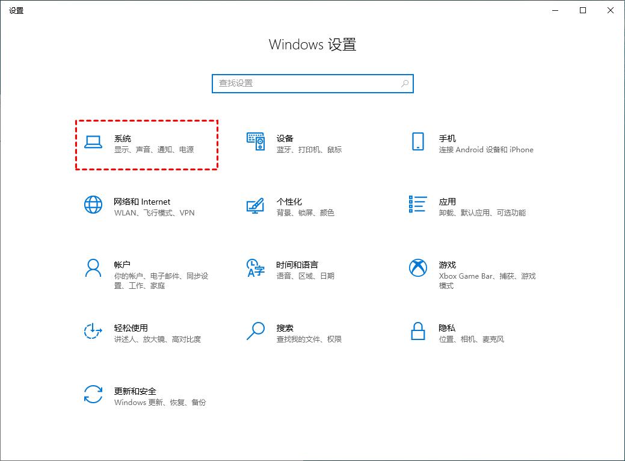Click the 设置 label in the title bar
625x461 pixels.
click(x=16, y=10)
